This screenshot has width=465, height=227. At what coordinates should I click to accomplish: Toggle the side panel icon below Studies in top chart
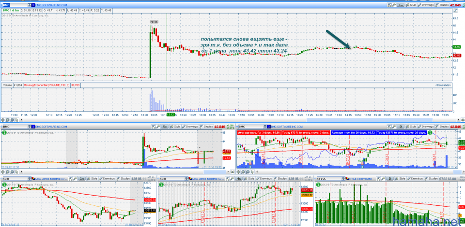[x=455, y=11]
